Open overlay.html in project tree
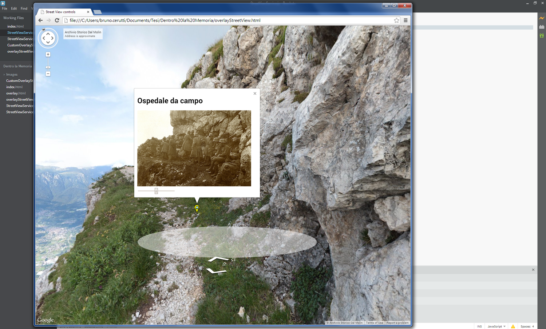Image resolution: width=546 pixels, height=329 pixels. [16, 93]
